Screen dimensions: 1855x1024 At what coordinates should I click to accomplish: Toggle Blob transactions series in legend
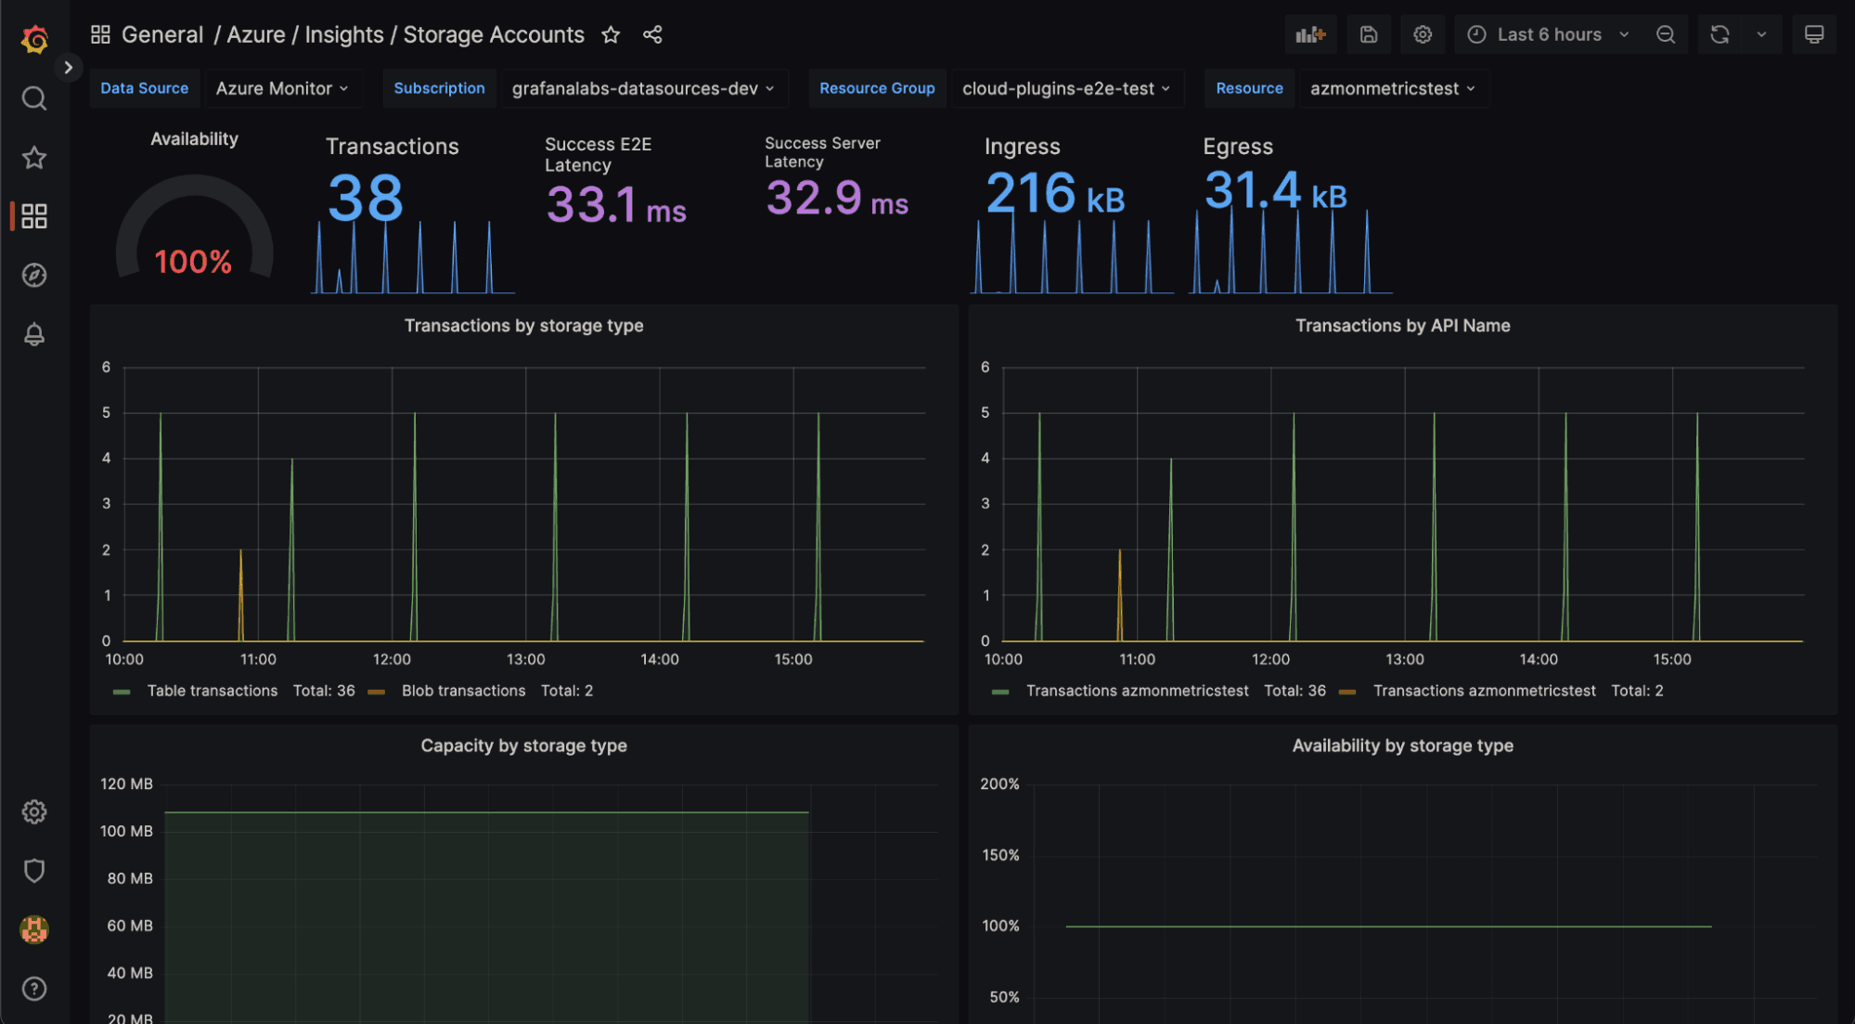[463, 691]
